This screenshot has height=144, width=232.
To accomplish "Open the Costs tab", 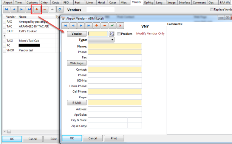I will (x=56, y=3).
